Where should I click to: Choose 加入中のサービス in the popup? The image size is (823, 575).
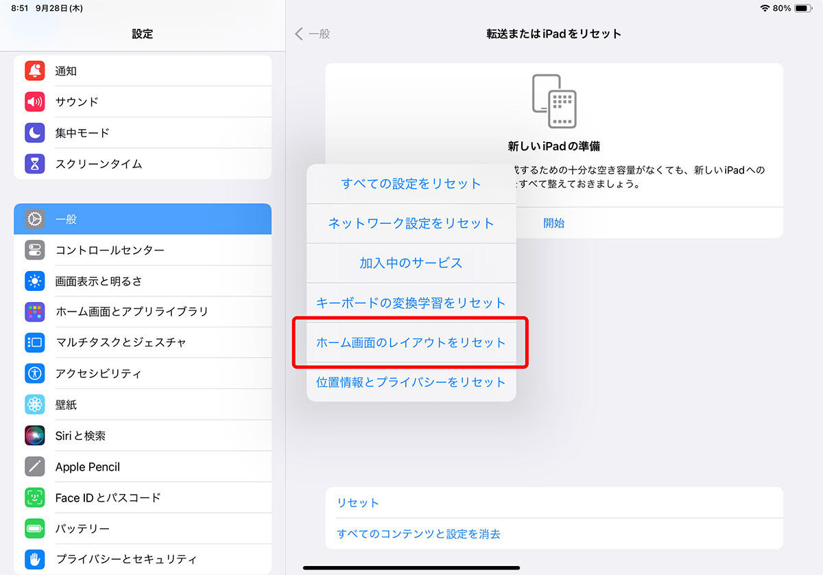(411, 263)
